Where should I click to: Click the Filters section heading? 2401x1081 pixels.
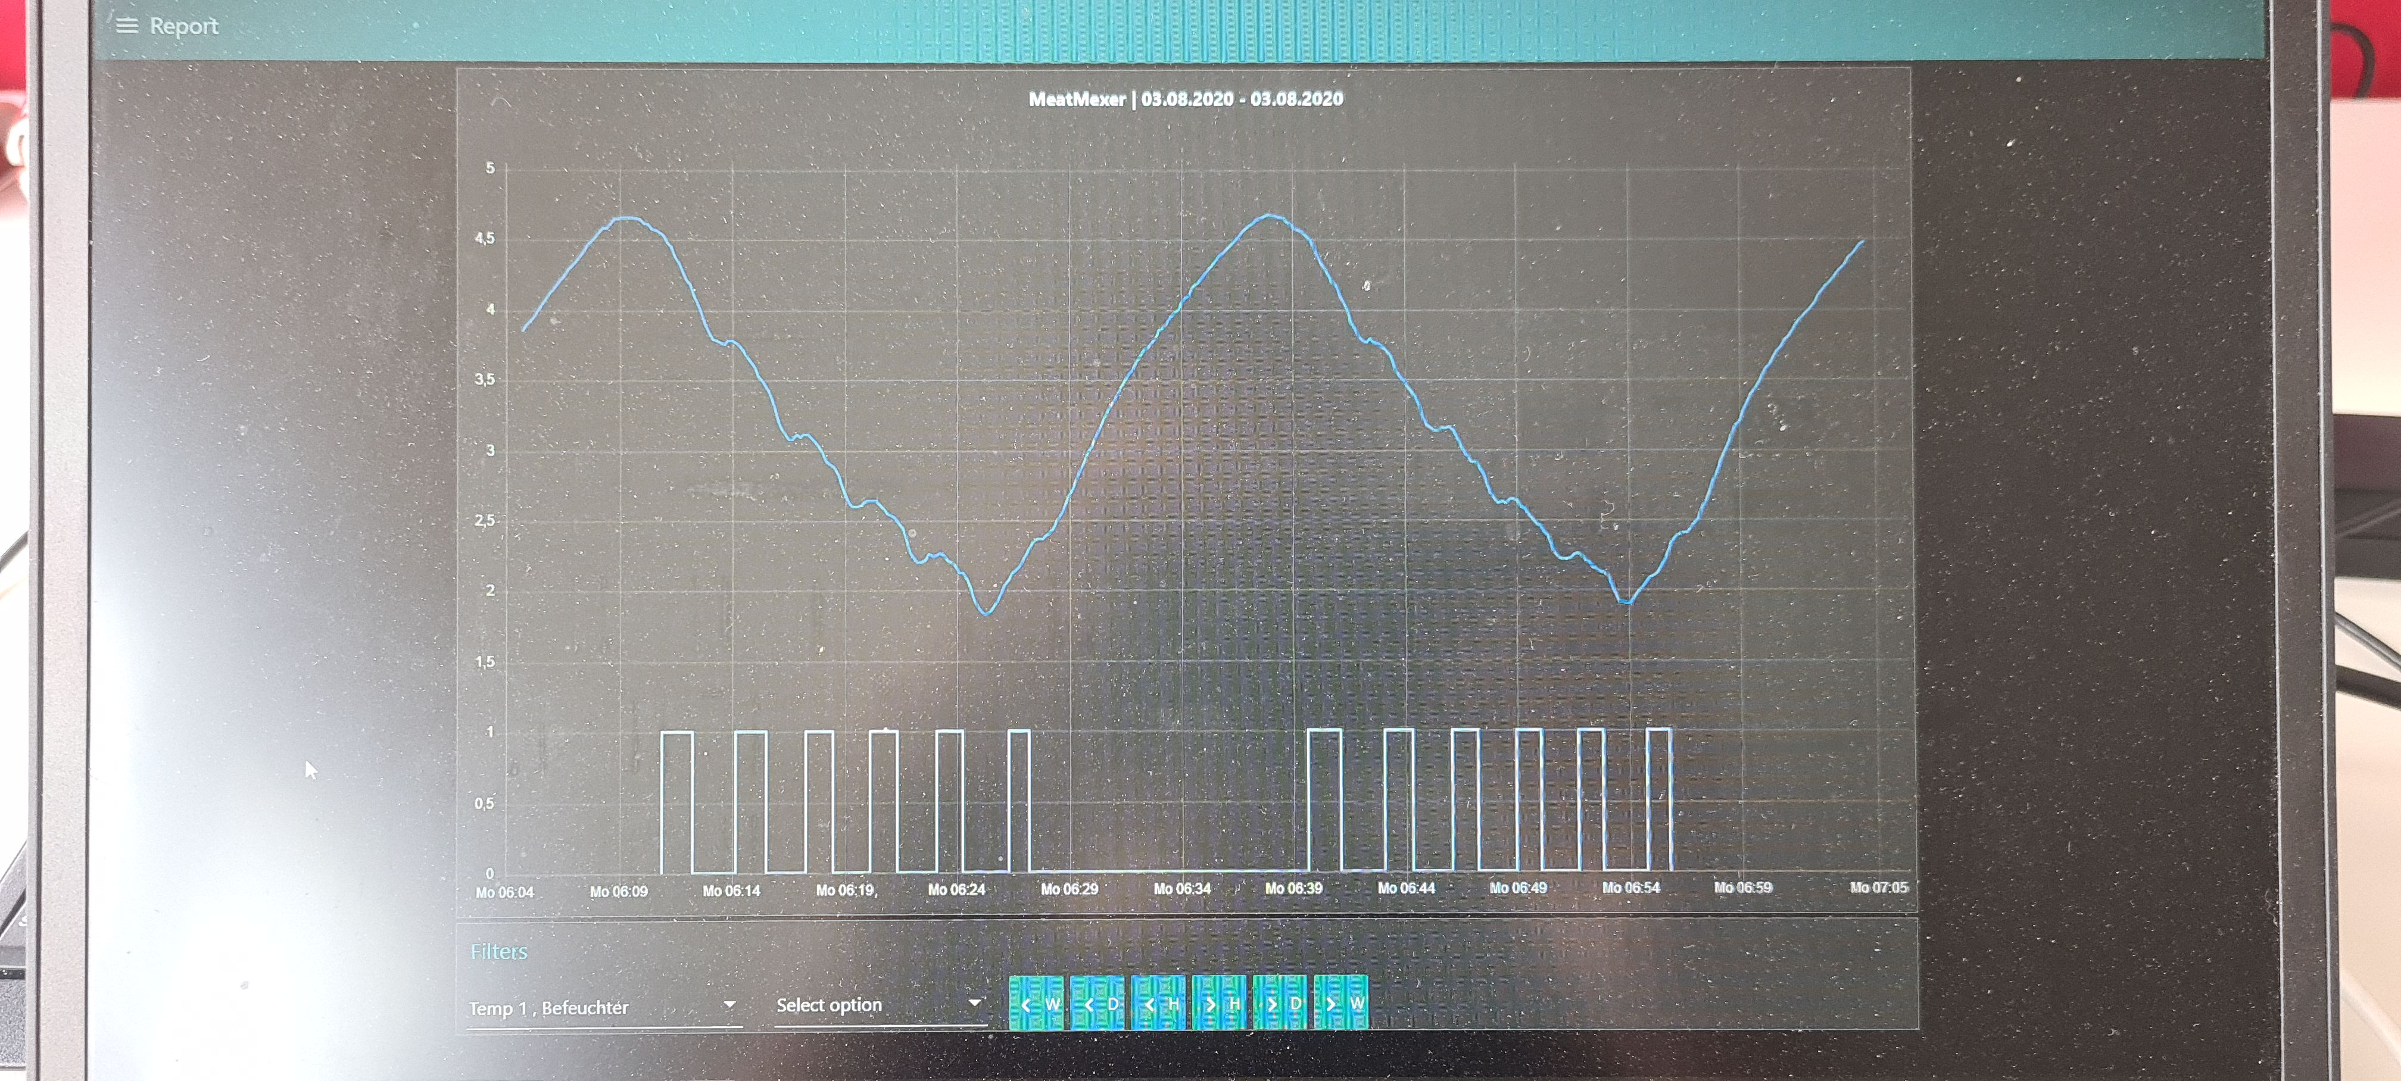tap(498, 951)
